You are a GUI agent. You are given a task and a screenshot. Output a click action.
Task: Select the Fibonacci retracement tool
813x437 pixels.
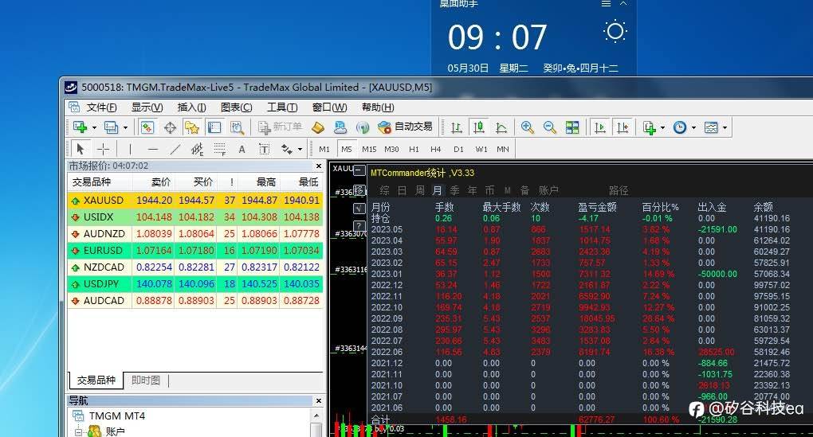[220, 149]
